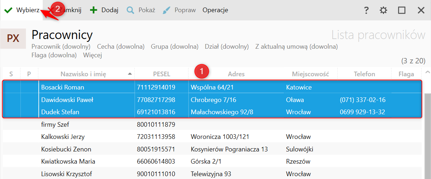
Task: Click the Sulowójki city cell
Action: pyautogui.click(x=300, y=149)
